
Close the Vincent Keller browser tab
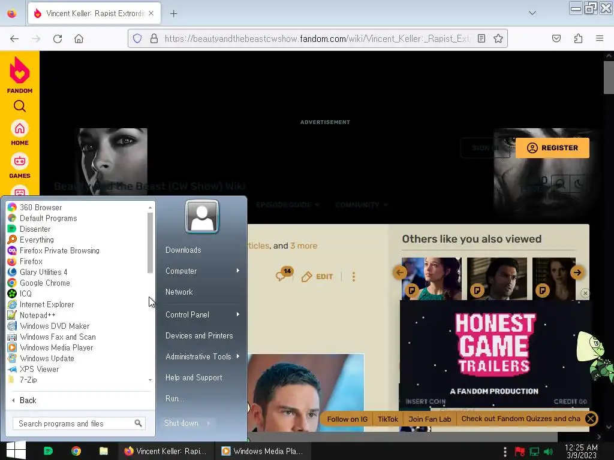151,13
